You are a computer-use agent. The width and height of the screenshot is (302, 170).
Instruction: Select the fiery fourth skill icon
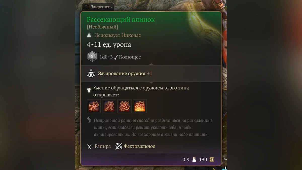140,106
